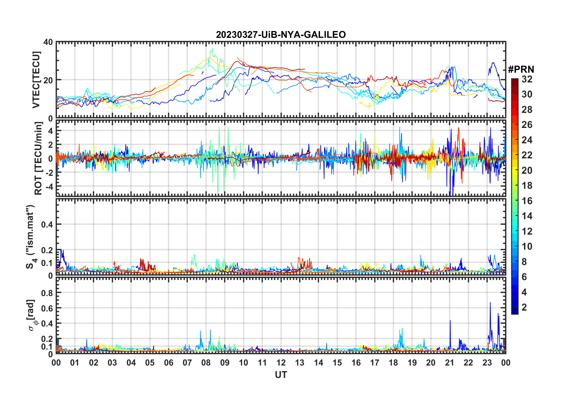Click the VTEC[TECU] y-axis label

pyautogui.click(x=36, y=80)
